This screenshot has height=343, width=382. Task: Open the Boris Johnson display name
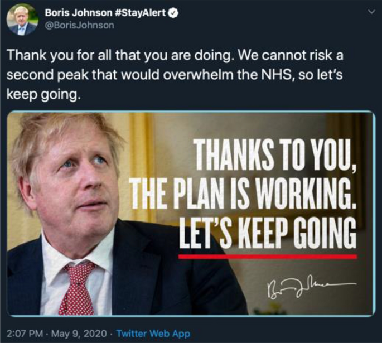pyautogui.click(x=79, y=13)
